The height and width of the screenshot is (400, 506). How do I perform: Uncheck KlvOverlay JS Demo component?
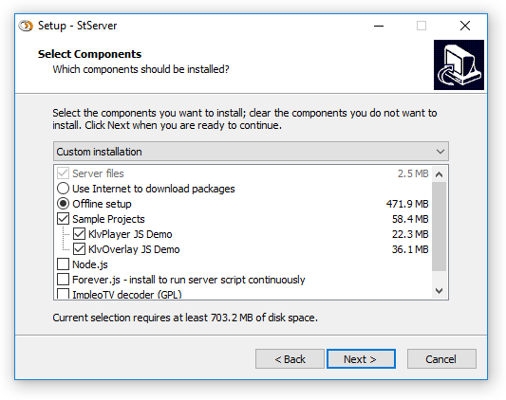click(x=79, y=249)
